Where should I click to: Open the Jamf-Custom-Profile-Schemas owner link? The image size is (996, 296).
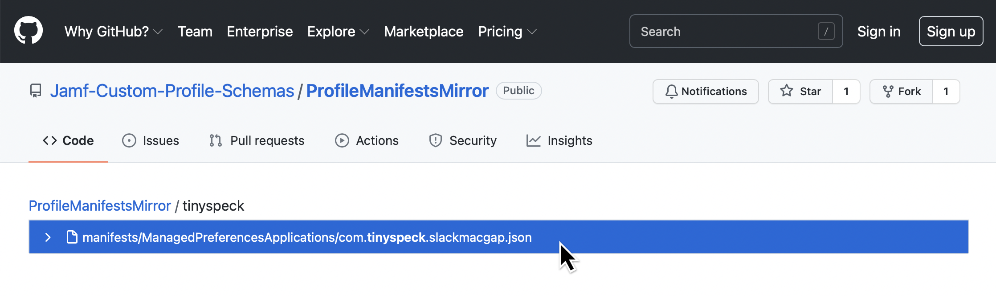(172, 91)
